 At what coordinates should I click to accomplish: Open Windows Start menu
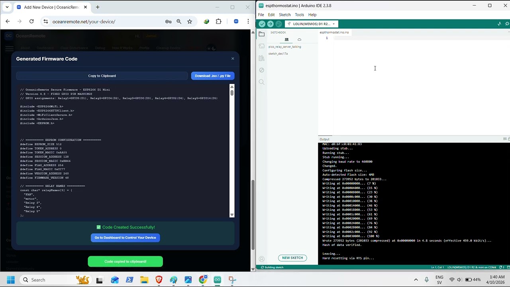tap(11, 280)
